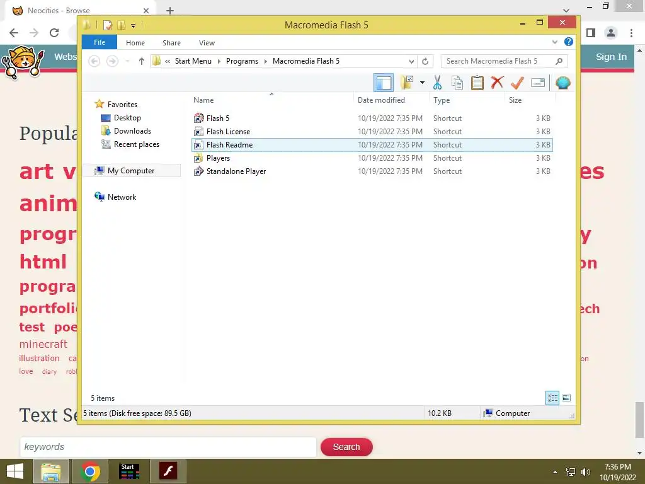
Task: Go up one folder level
Action: tap(142, 61)
